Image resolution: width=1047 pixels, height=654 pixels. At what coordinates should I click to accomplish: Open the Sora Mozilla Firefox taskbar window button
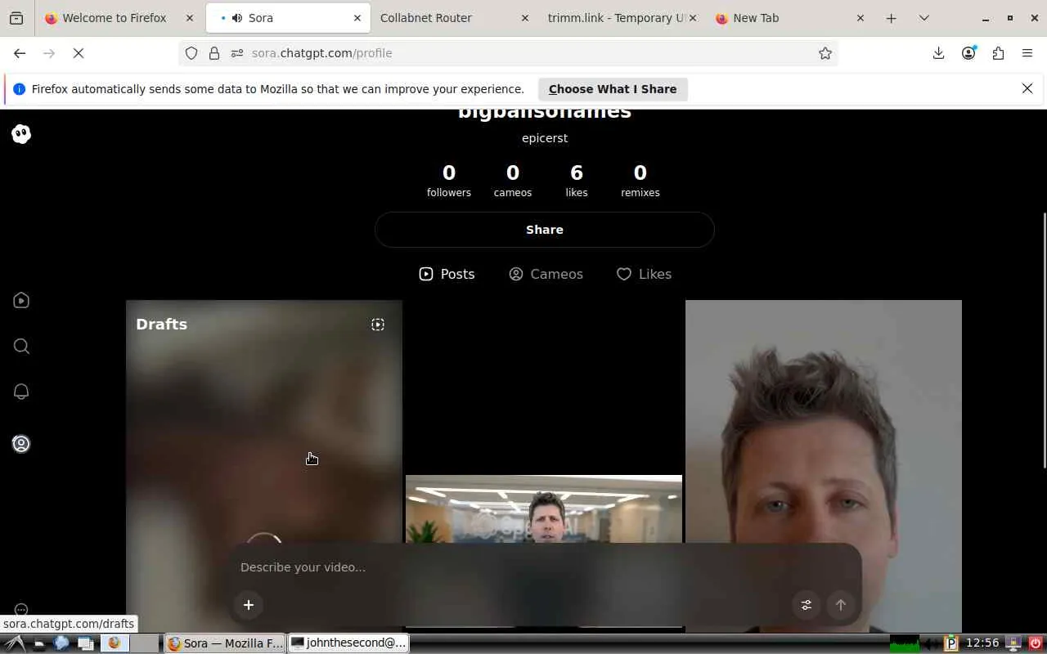[225, 643]
